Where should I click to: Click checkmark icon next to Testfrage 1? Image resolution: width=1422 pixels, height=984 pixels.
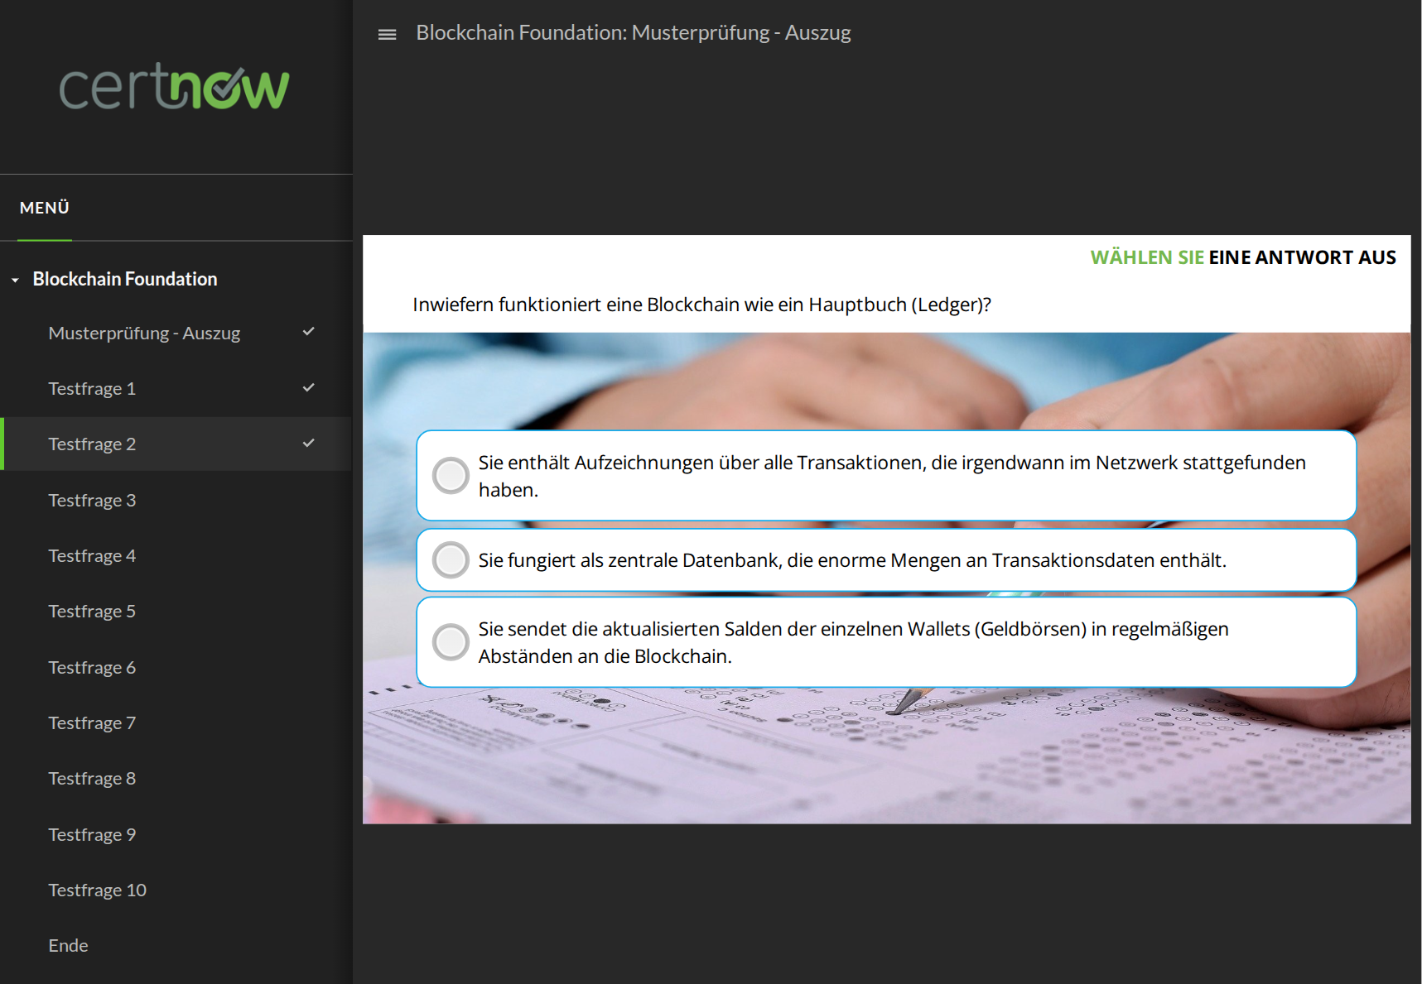click(308, 388)
